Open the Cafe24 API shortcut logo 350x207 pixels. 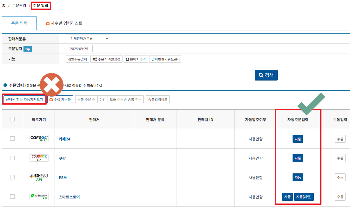tap(39, 139)
